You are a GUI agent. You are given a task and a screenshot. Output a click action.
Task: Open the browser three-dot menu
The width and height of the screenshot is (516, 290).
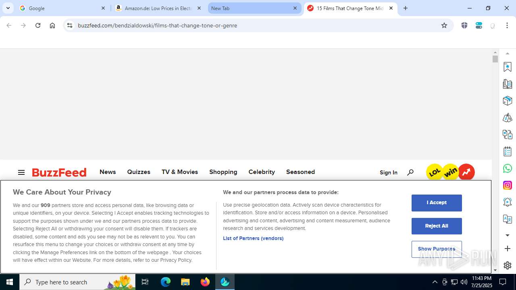pyautogui.click(x=507, y=25)
